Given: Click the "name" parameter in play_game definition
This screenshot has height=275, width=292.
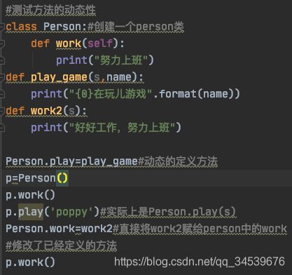Looking at the screenshot, I should [119, 77].
